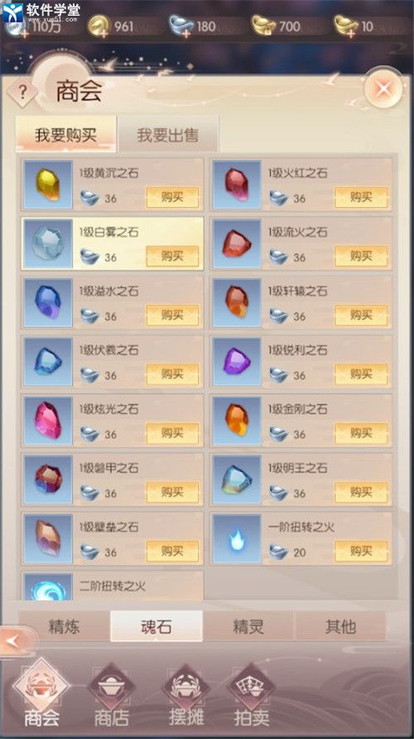Select the purple 1级锐利之石 gem icon
414x739 pixels.
click(x=237, y=361)
